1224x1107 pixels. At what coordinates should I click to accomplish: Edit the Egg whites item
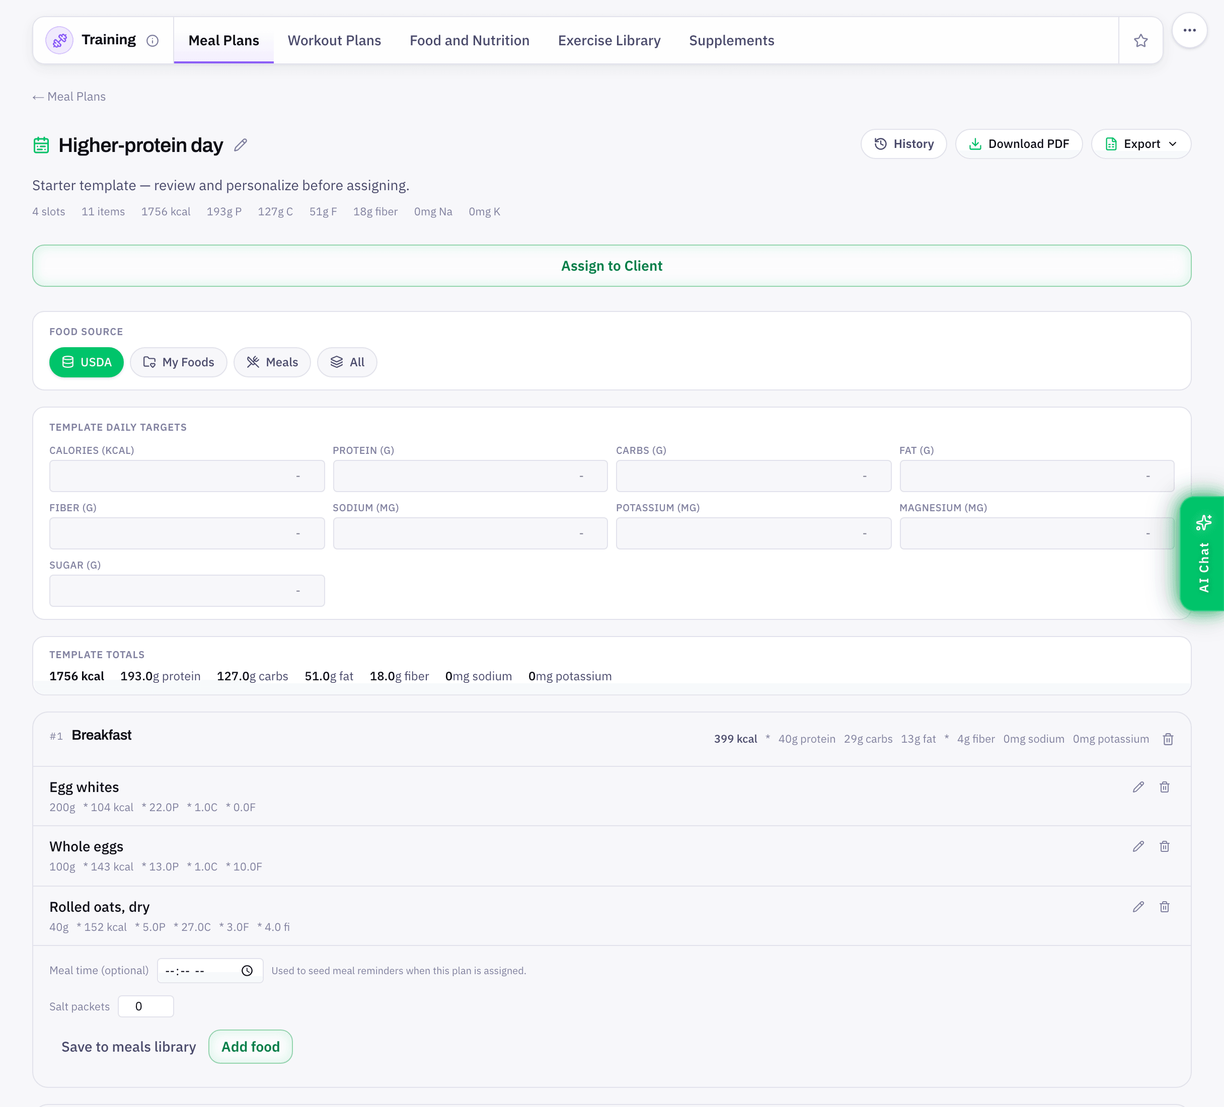[x=1138, y=787]
